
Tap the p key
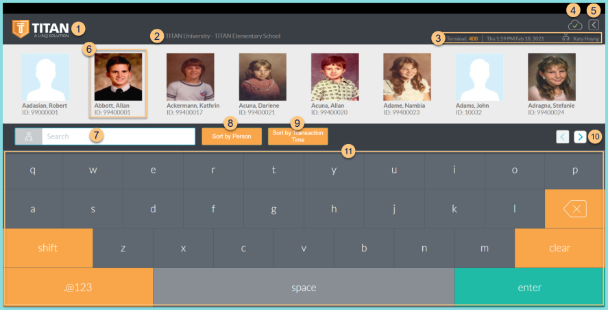pyautogui.click(x=575, y=170)
